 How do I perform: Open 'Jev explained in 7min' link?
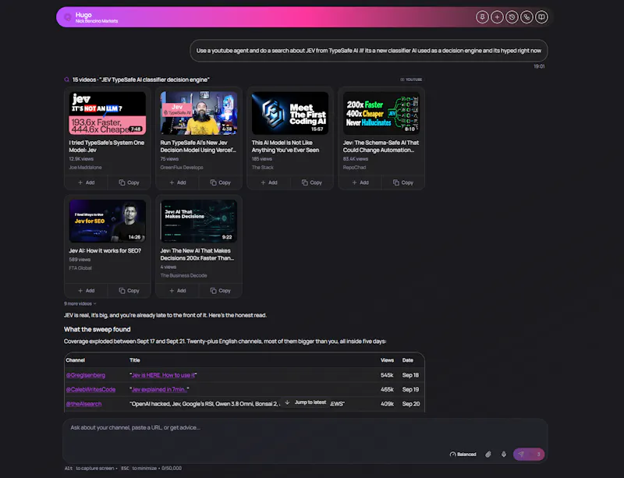(159, 389)
